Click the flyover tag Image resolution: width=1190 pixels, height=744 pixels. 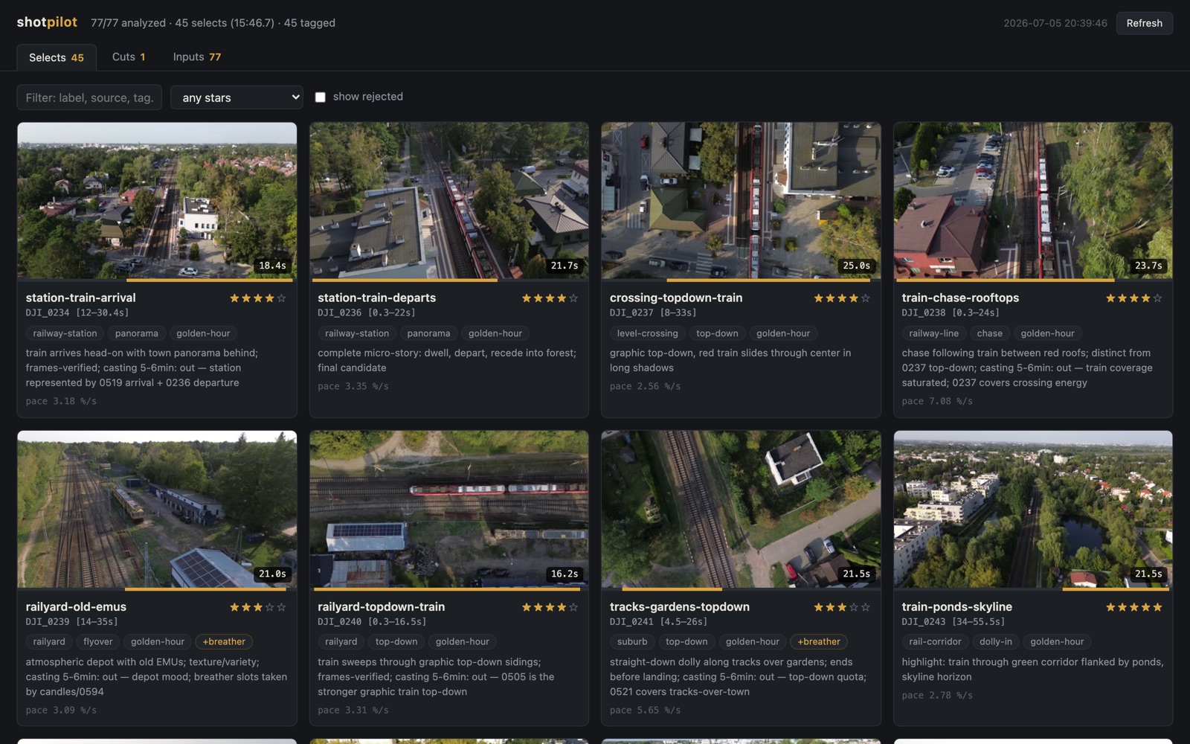98,641
